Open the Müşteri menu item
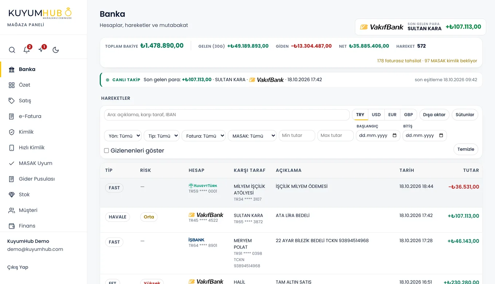 point(43,210)
